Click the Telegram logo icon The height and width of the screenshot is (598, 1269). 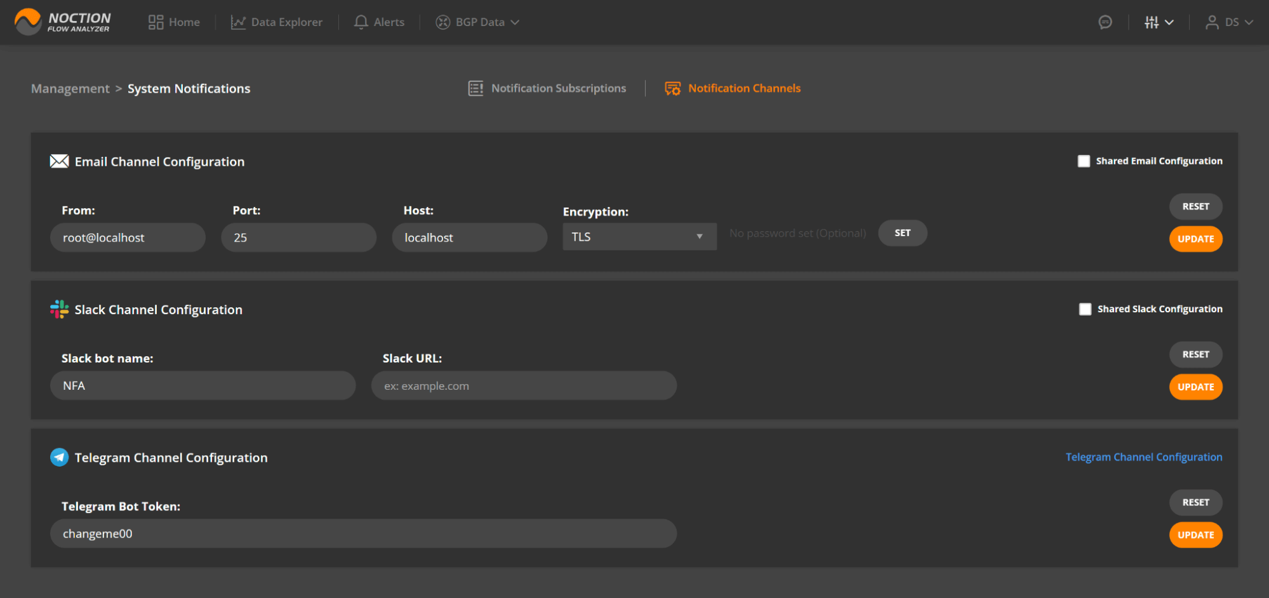coord(59,457)
